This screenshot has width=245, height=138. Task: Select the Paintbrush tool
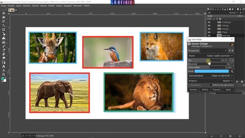(3, 46)
